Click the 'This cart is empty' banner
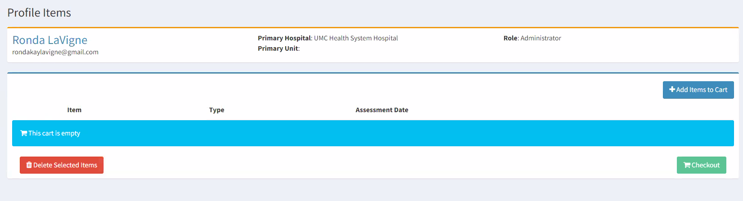The height and width of the screenshot is (201, 743). pos(373,133)
